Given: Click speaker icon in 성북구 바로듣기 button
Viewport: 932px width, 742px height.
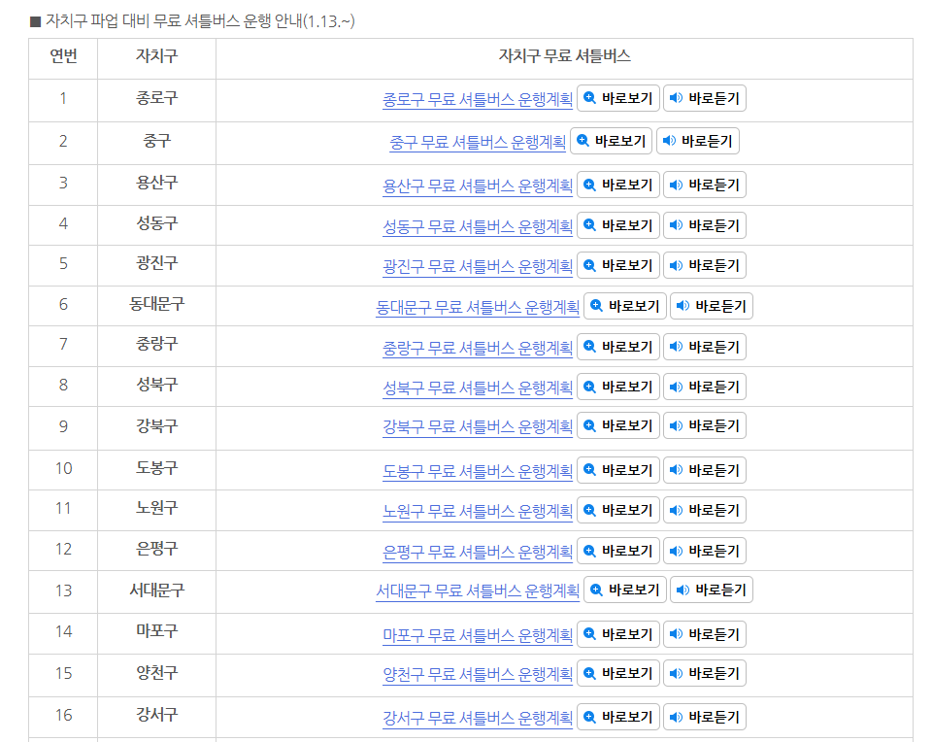Looking at the screenshot, I should point(676,387).
